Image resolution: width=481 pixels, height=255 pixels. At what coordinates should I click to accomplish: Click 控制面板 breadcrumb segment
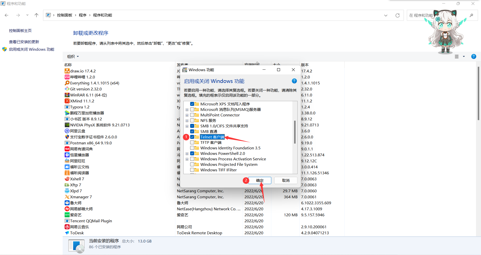65,15
